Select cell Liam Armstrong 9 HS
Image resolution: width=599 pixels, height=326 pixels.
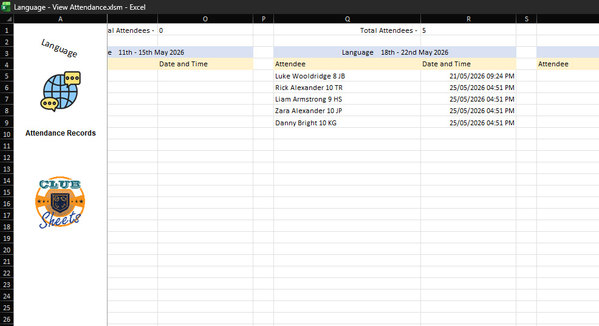347,99
